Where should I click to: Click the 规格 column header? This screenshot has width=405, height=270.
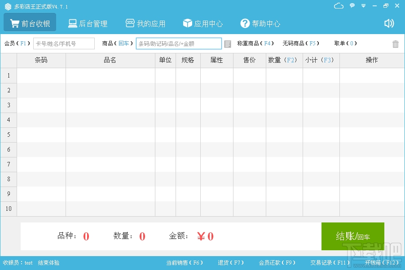tap(188, 61)
